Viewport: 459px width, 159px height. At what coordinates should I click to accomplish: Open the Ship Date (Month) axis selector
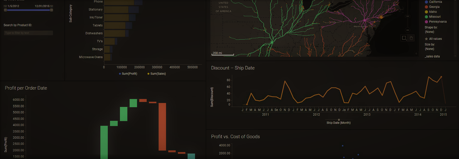coord(338,123)
